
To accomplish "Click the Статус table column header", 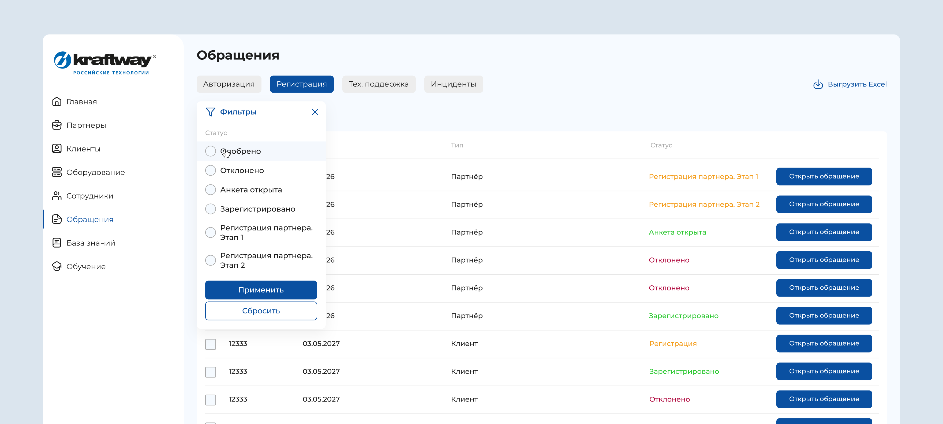I will click(661, 145).
